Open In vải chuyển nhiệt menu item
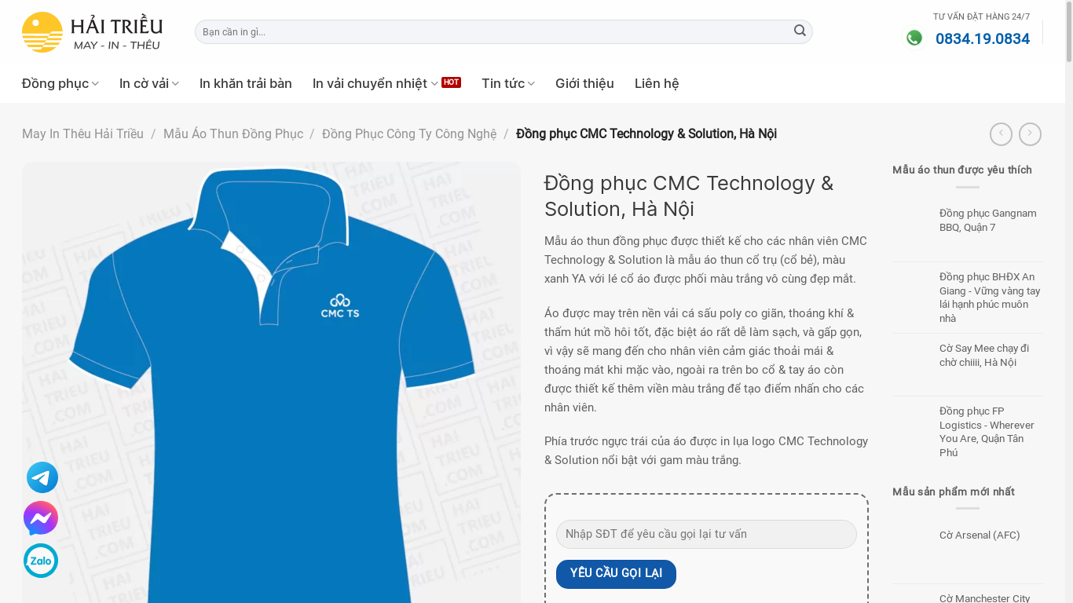1073x603 pixels. (x=370, y=83)
